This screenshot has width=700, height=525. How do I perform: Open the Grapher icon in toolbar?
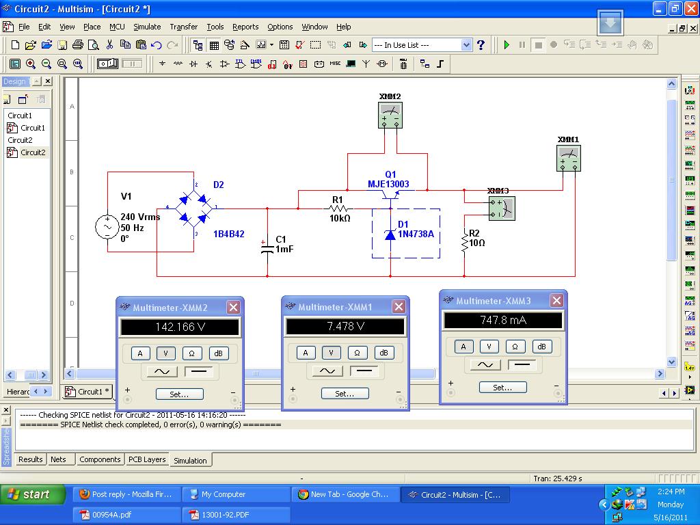coord(260,44)
